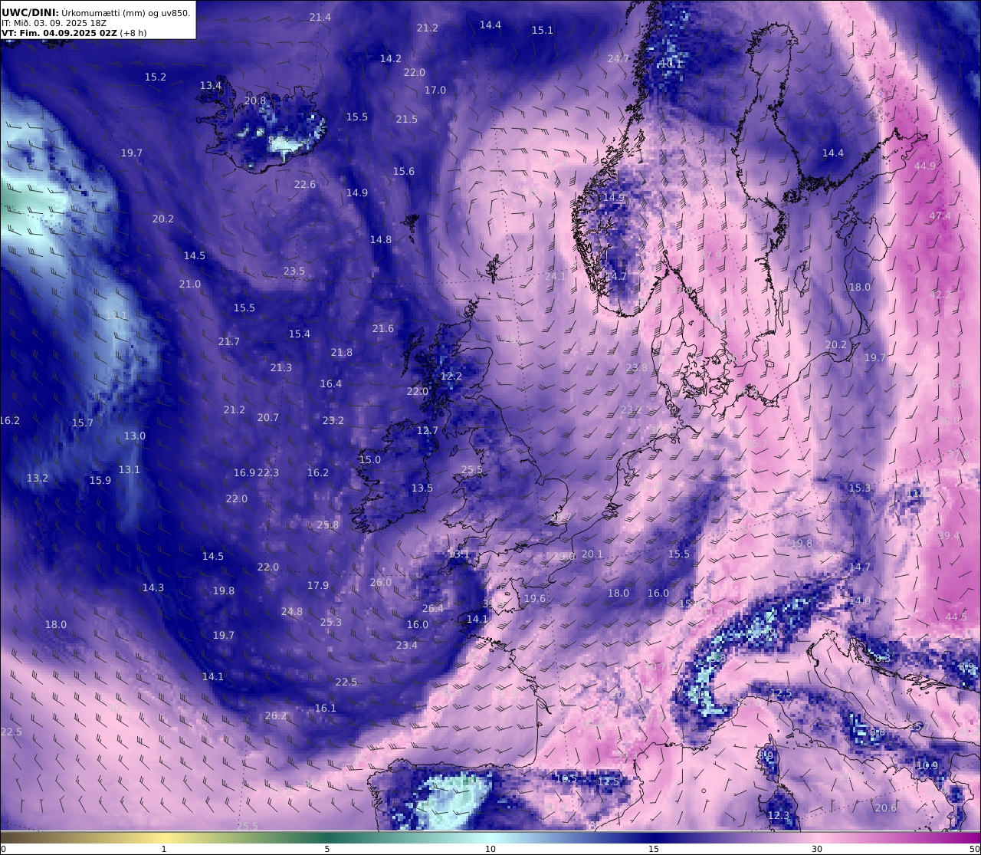
Task: Click the 17.9 value label
Action: [x=318, y=585]
